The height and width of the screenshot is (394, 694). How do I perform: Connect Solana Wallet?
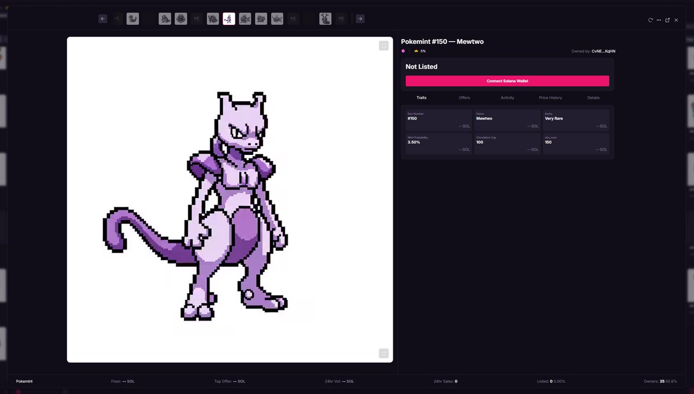click(x=507, y=81)
